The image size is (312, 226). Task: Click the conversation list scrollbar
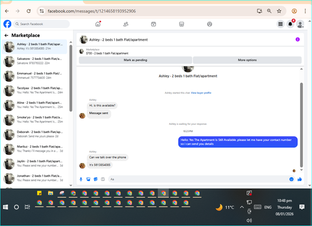click(71, 78)
